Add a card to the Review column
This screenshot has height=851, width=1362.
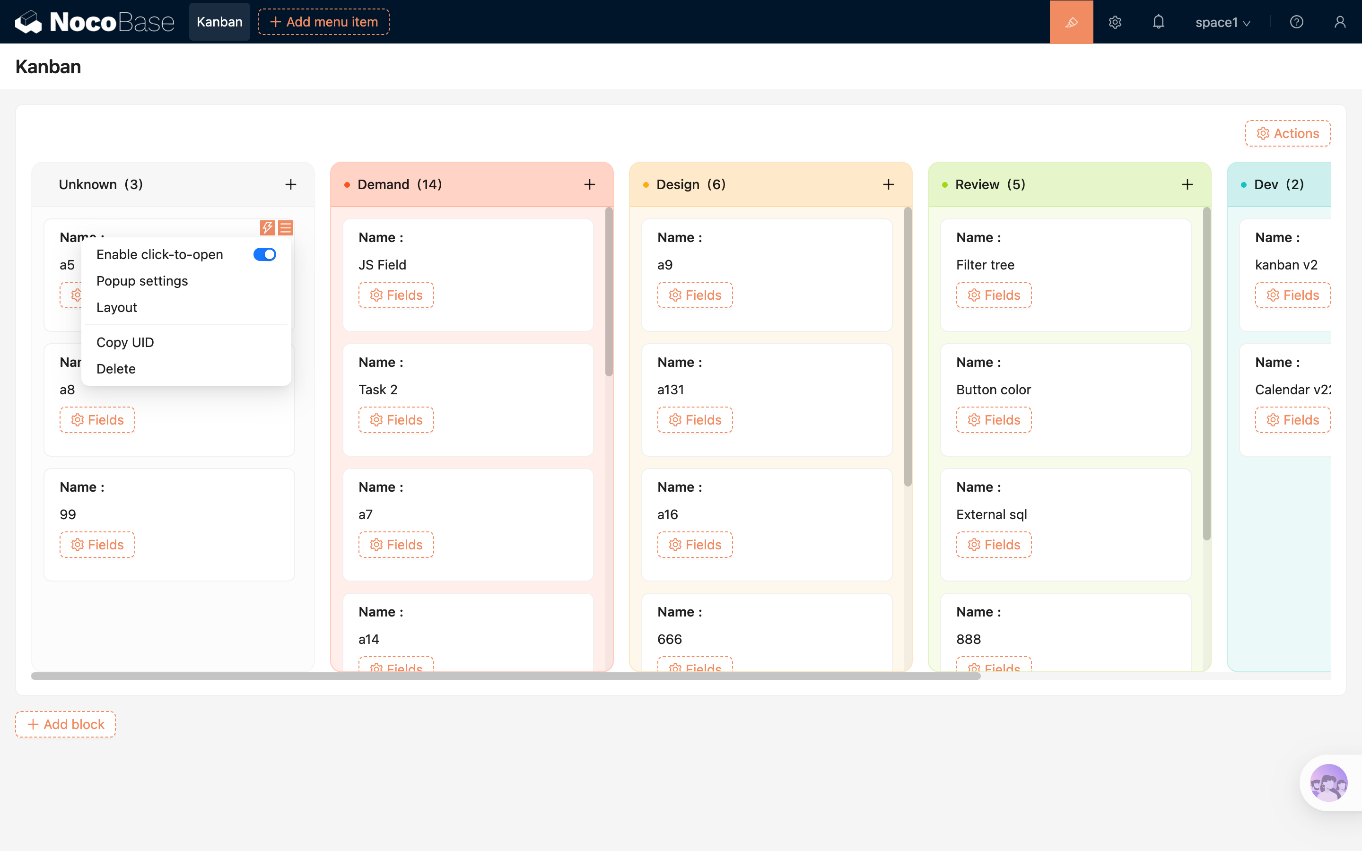point(1187,184)
